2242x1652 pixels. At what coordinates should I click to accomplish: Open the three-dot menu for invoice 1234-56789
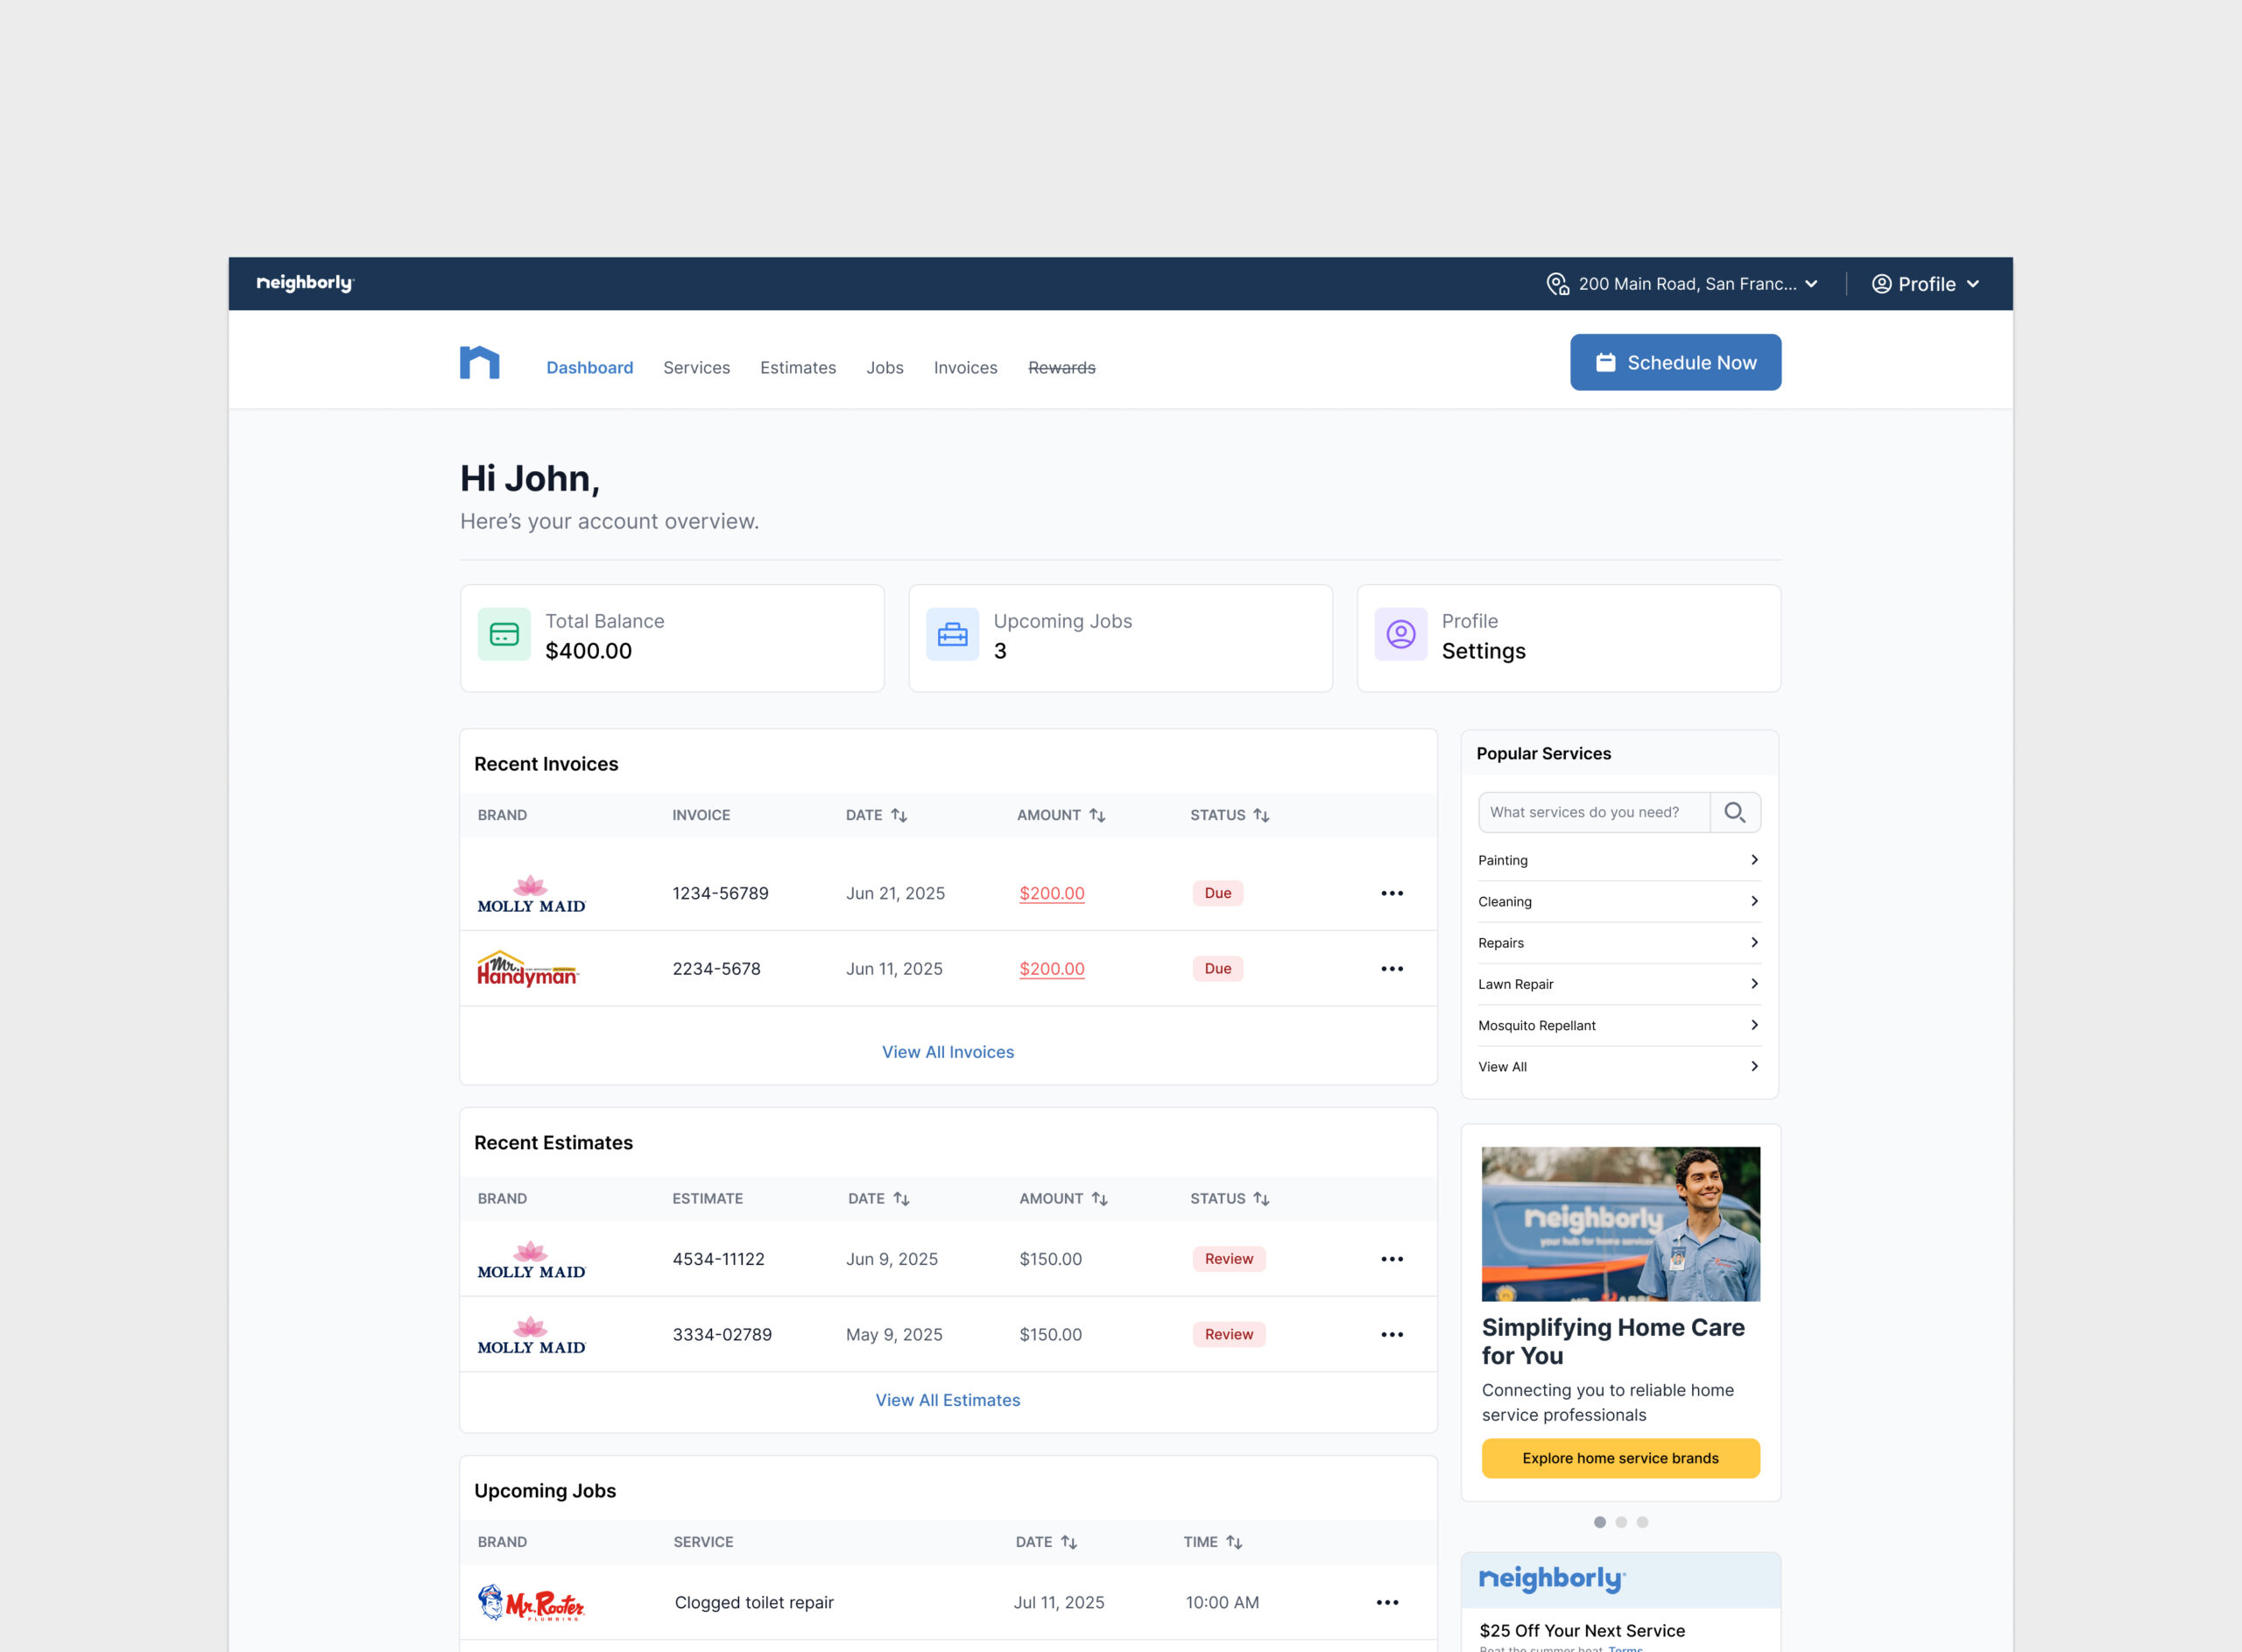click(1392, 893)
